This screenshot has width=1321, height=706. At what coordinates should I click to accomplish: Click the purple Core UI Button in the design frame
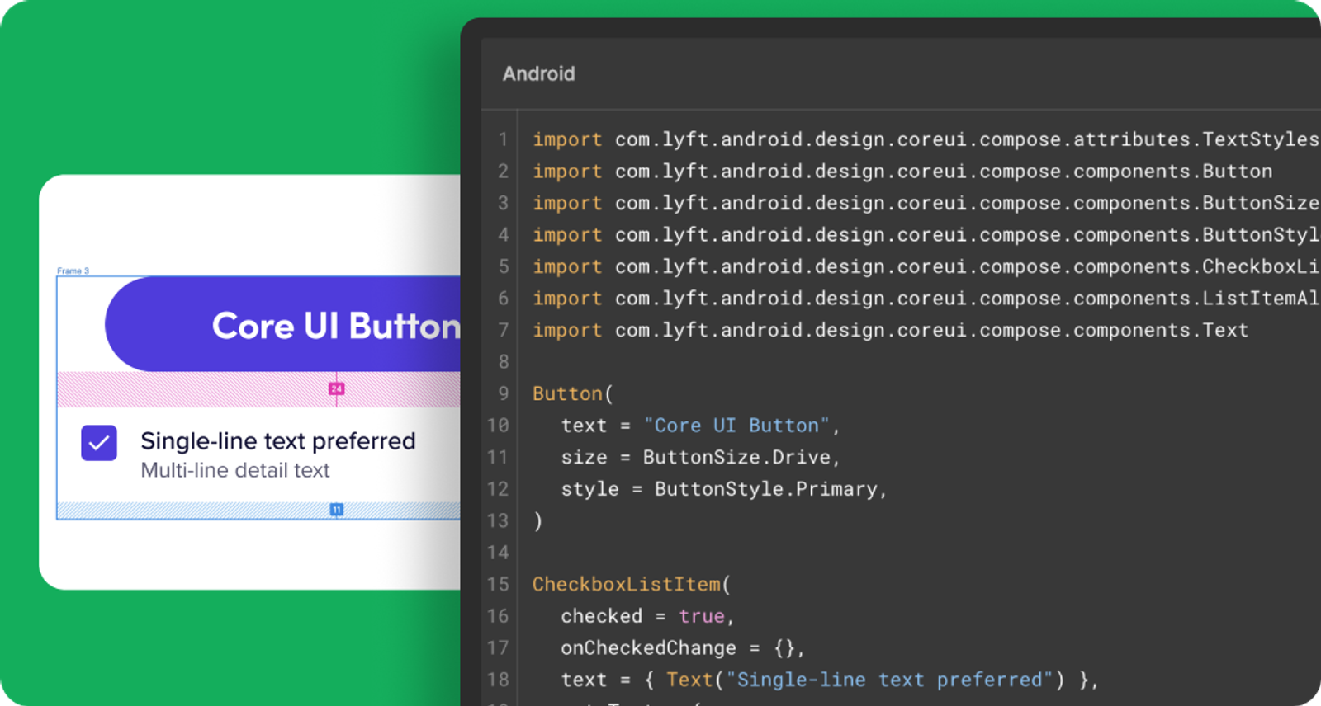tap(283, 324)
